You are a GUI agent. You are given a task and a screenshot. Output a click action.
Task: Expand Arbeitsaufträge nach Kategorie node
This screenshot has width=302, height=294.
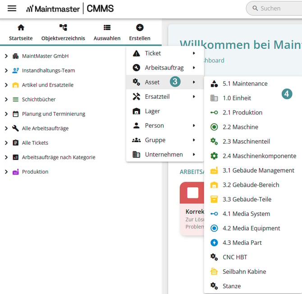coord(6,157)
